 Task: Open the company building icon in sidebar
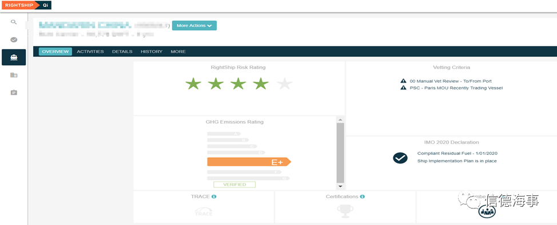pos(14,75)
